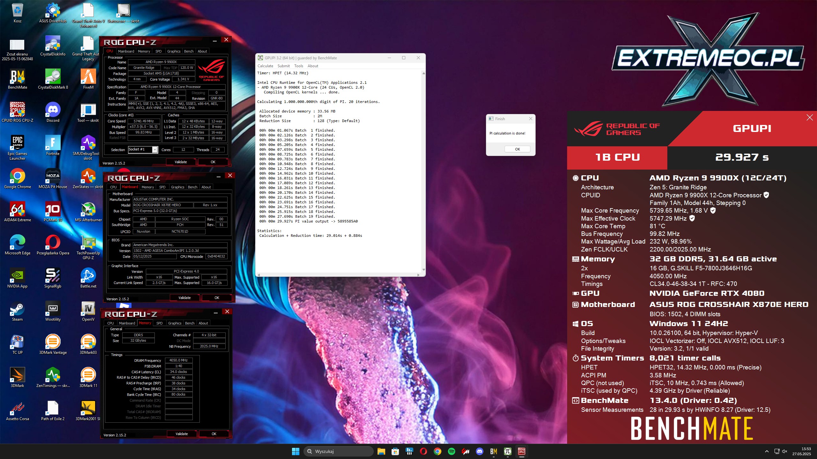Open Battle.net desktop icon
The height and width of the screenshot is (459, 817).
[x=88, y=278]
